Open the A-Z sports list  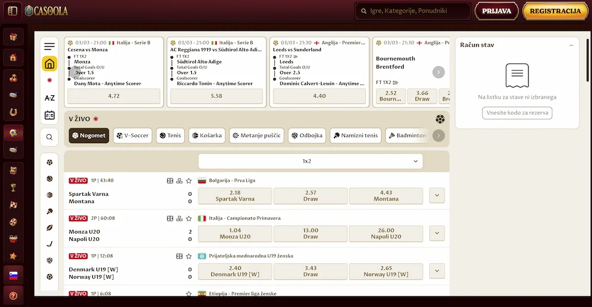[50, 98]
